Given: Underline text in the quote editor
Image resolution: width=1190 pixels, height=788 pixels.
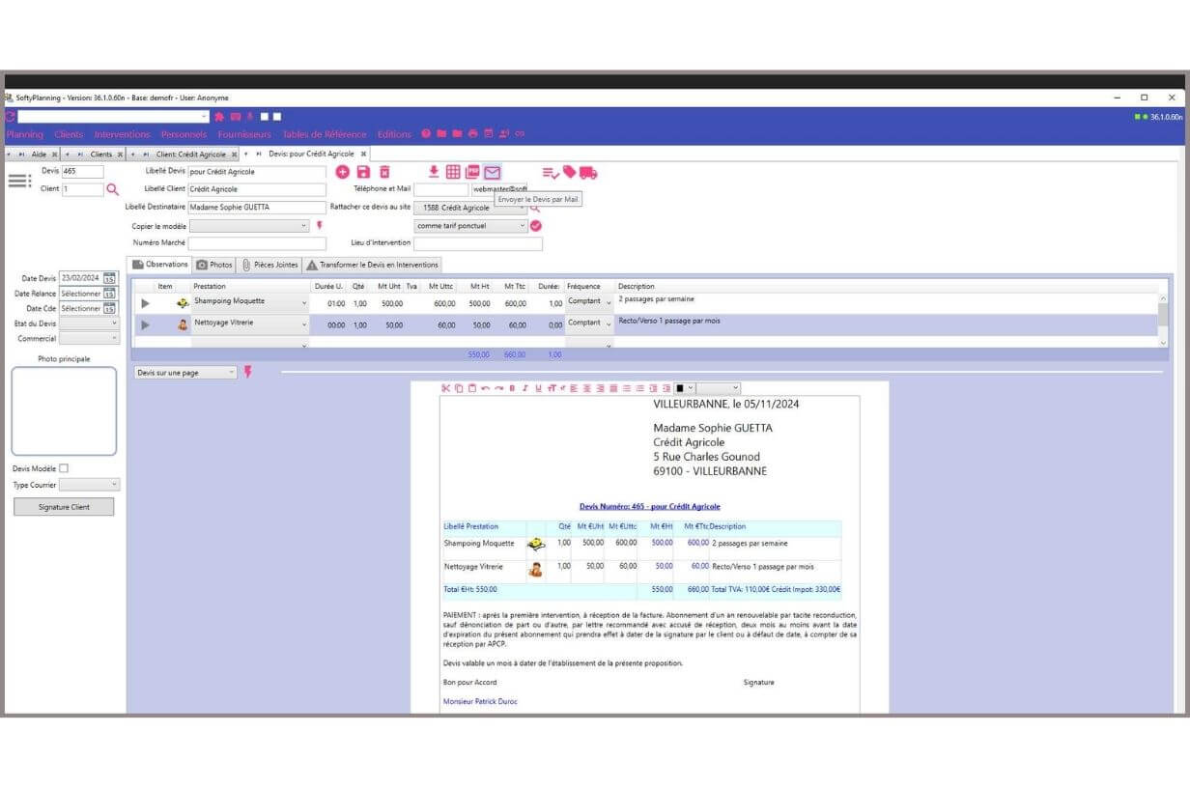Looking at the screenshot, I should 537,388.
